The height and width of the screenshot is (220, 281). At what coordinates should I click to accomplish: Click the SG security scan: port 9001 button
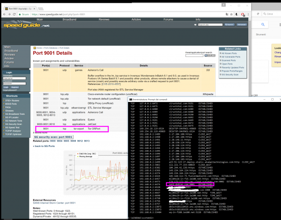[x=53, y=137]
